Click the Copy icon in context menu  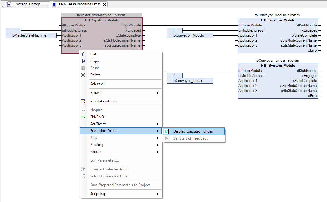(83, 61)
